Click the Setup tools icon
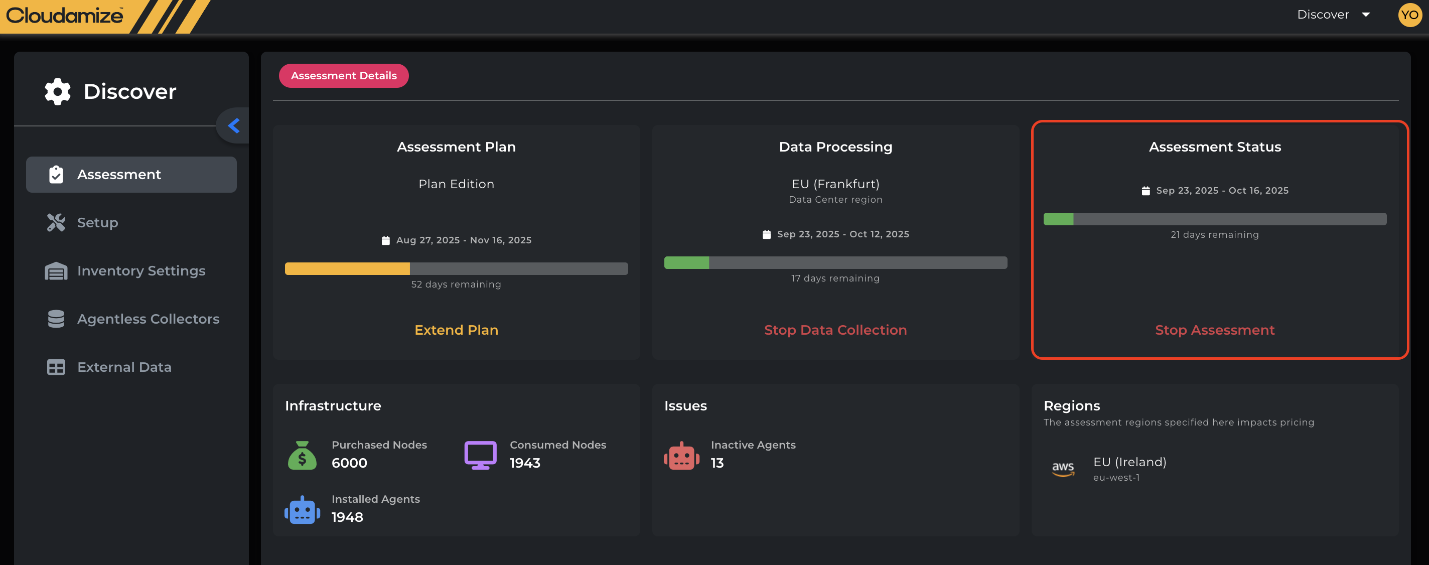 tap(56, 223)
